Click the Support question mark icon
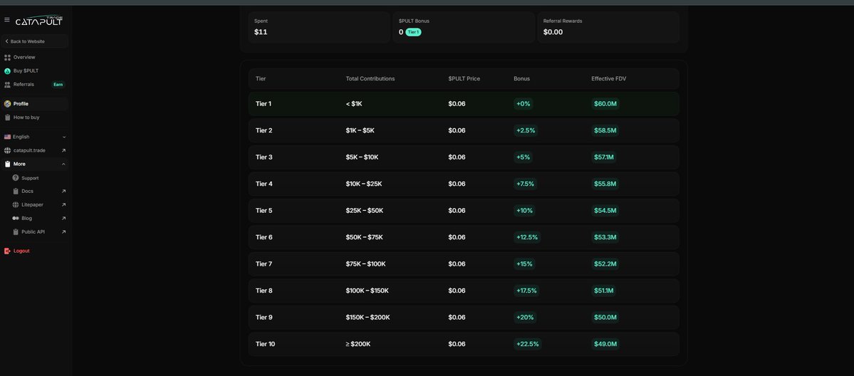The image size is (854, 376). tap(16, 177)
